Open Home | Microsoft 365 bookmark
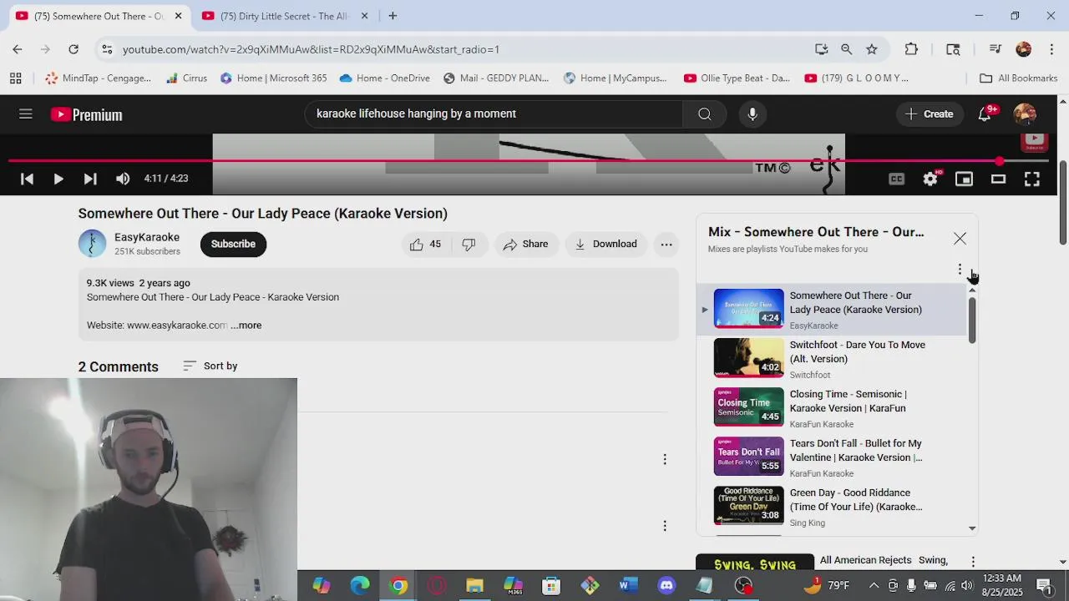Screen dimensions: 1069x601 (x=274, y=78)
